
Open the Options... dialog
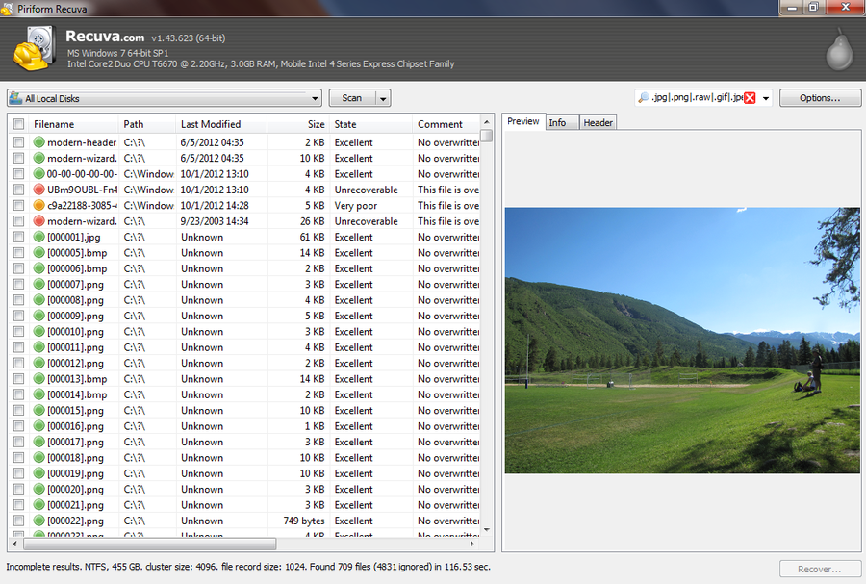(819, 98)
